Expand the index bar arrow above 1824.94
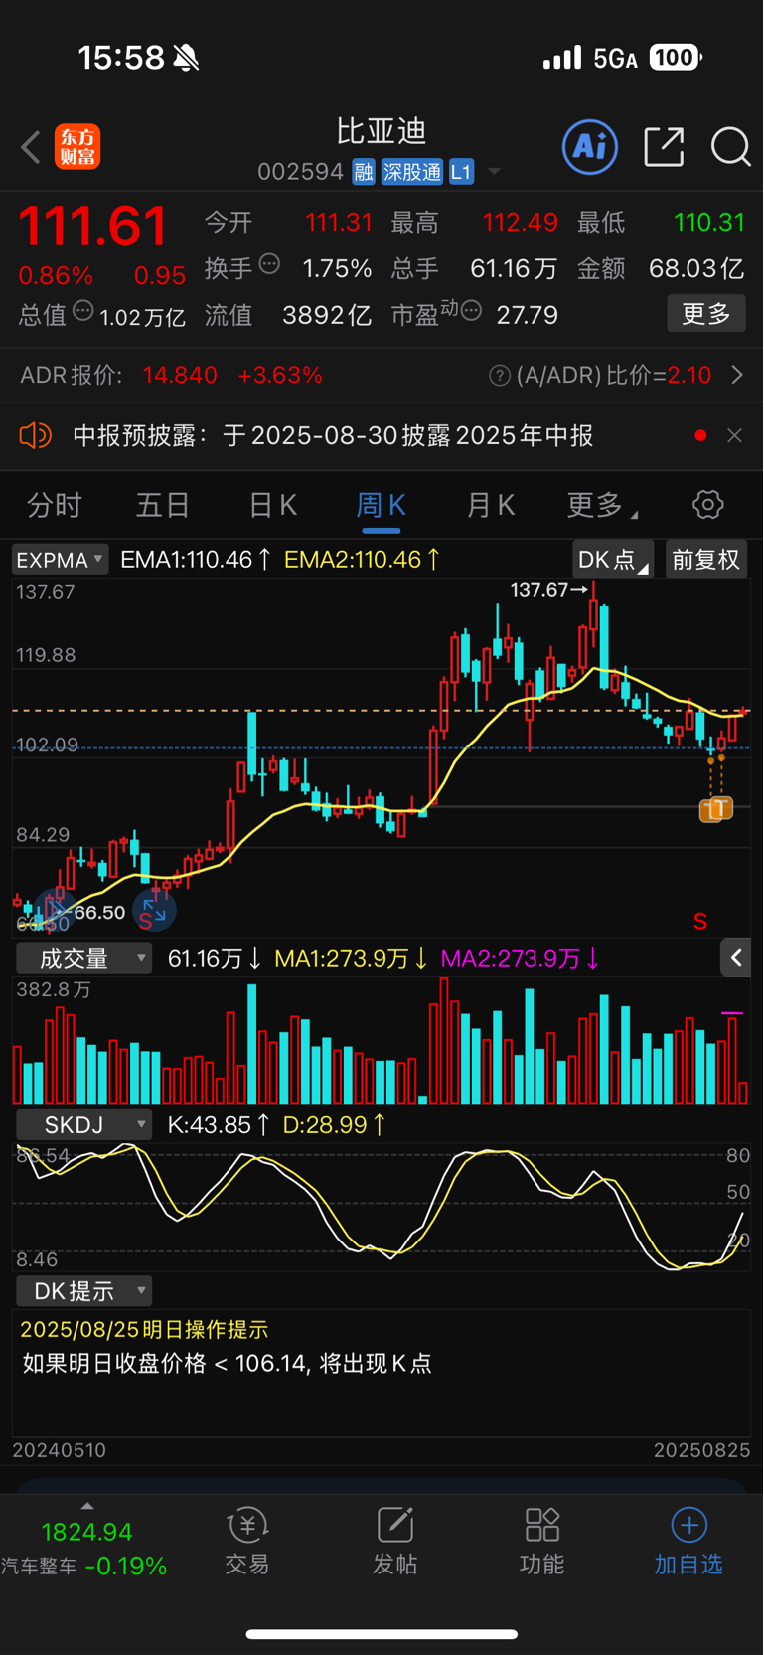The height and width of the screenshot is (1655, 764). (87, 1507)
